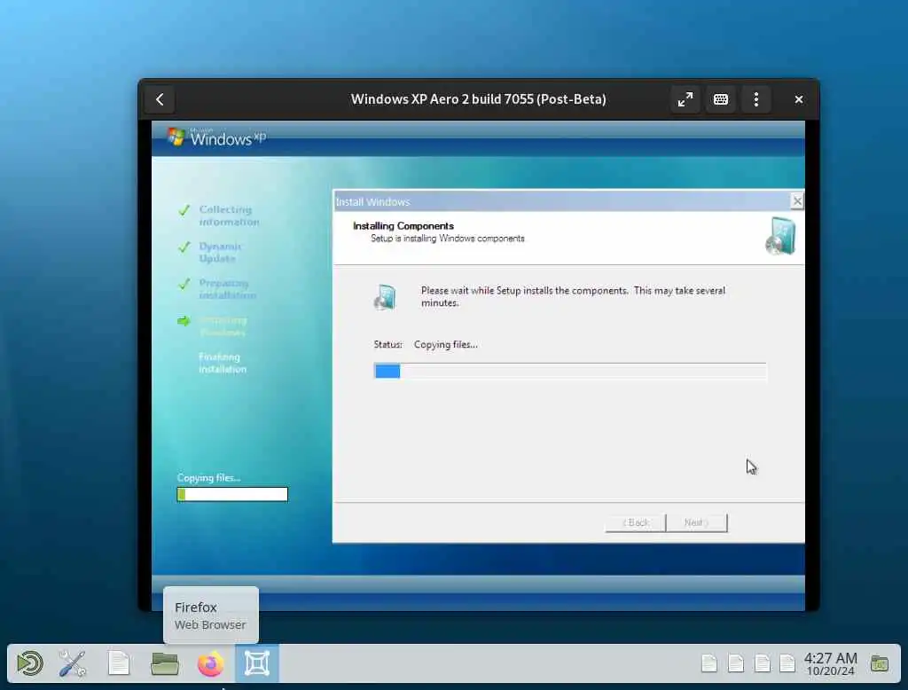Click the Windows XP logo in banner
908x690 pixels.
217,137
